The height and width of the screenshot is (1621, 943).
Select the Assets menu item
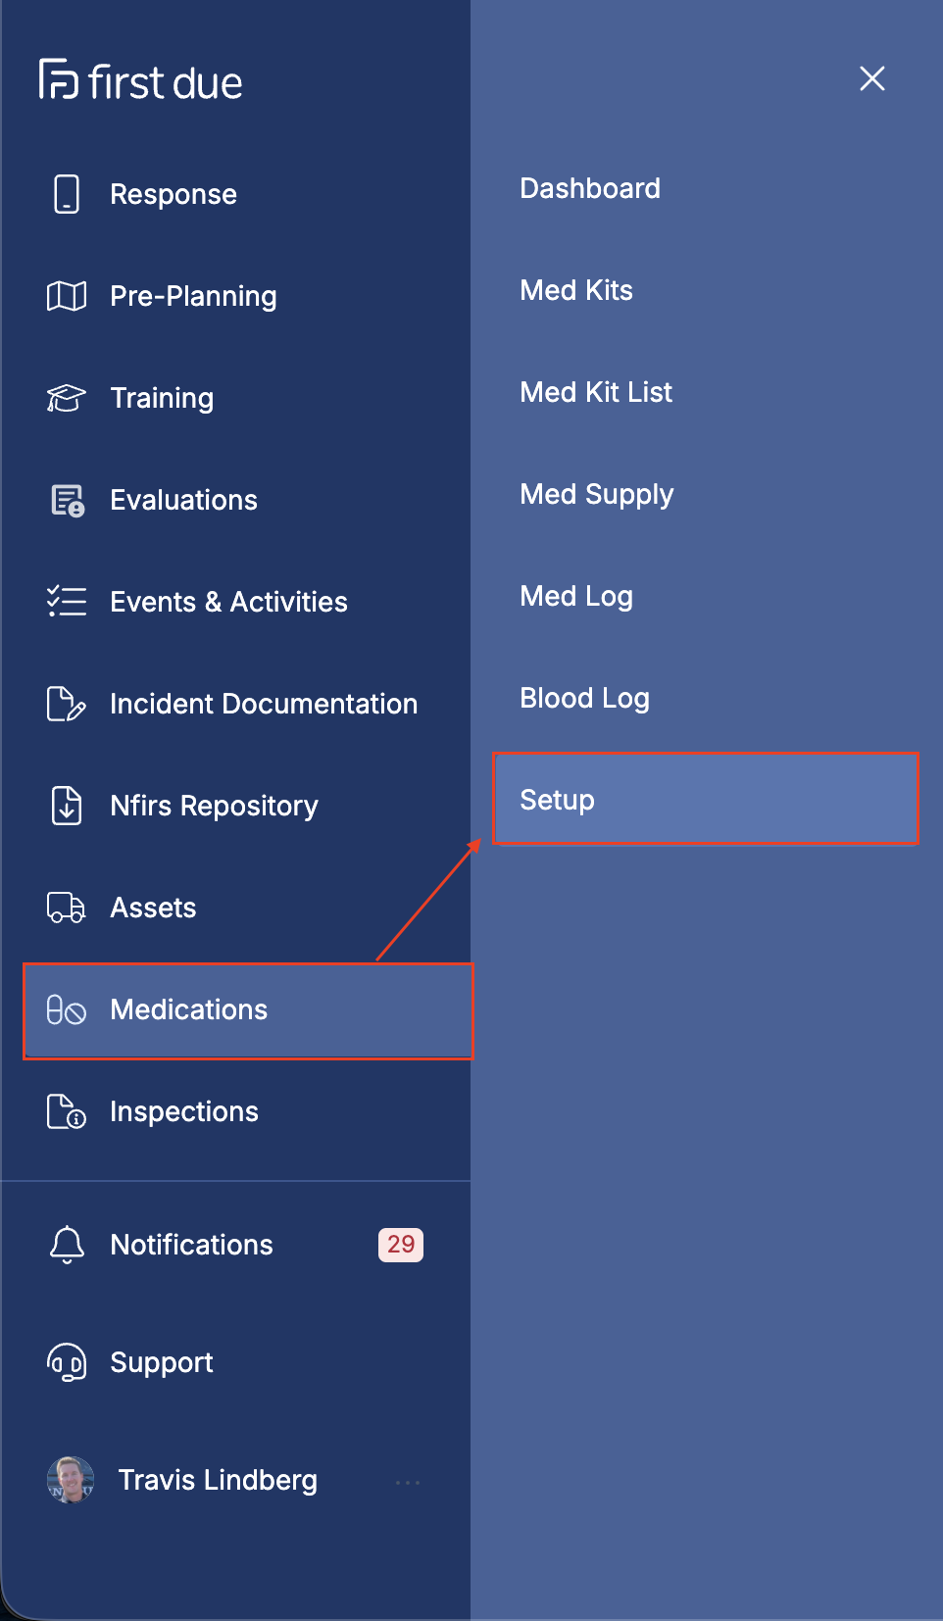pyautogui.click(x=153, y=908)
